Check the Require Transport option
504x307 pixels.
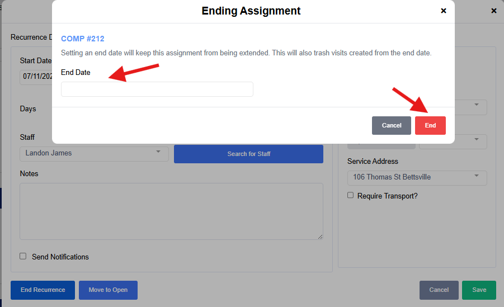[x=351, y=195]
